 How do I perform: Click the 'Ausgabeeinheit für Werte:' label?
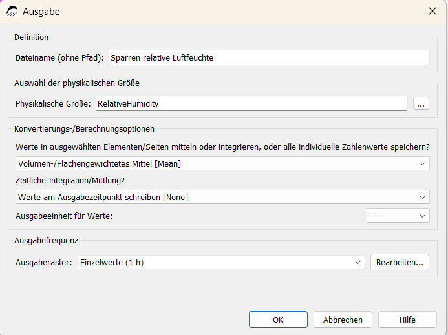pyautogui.click(x=64, y=216)
